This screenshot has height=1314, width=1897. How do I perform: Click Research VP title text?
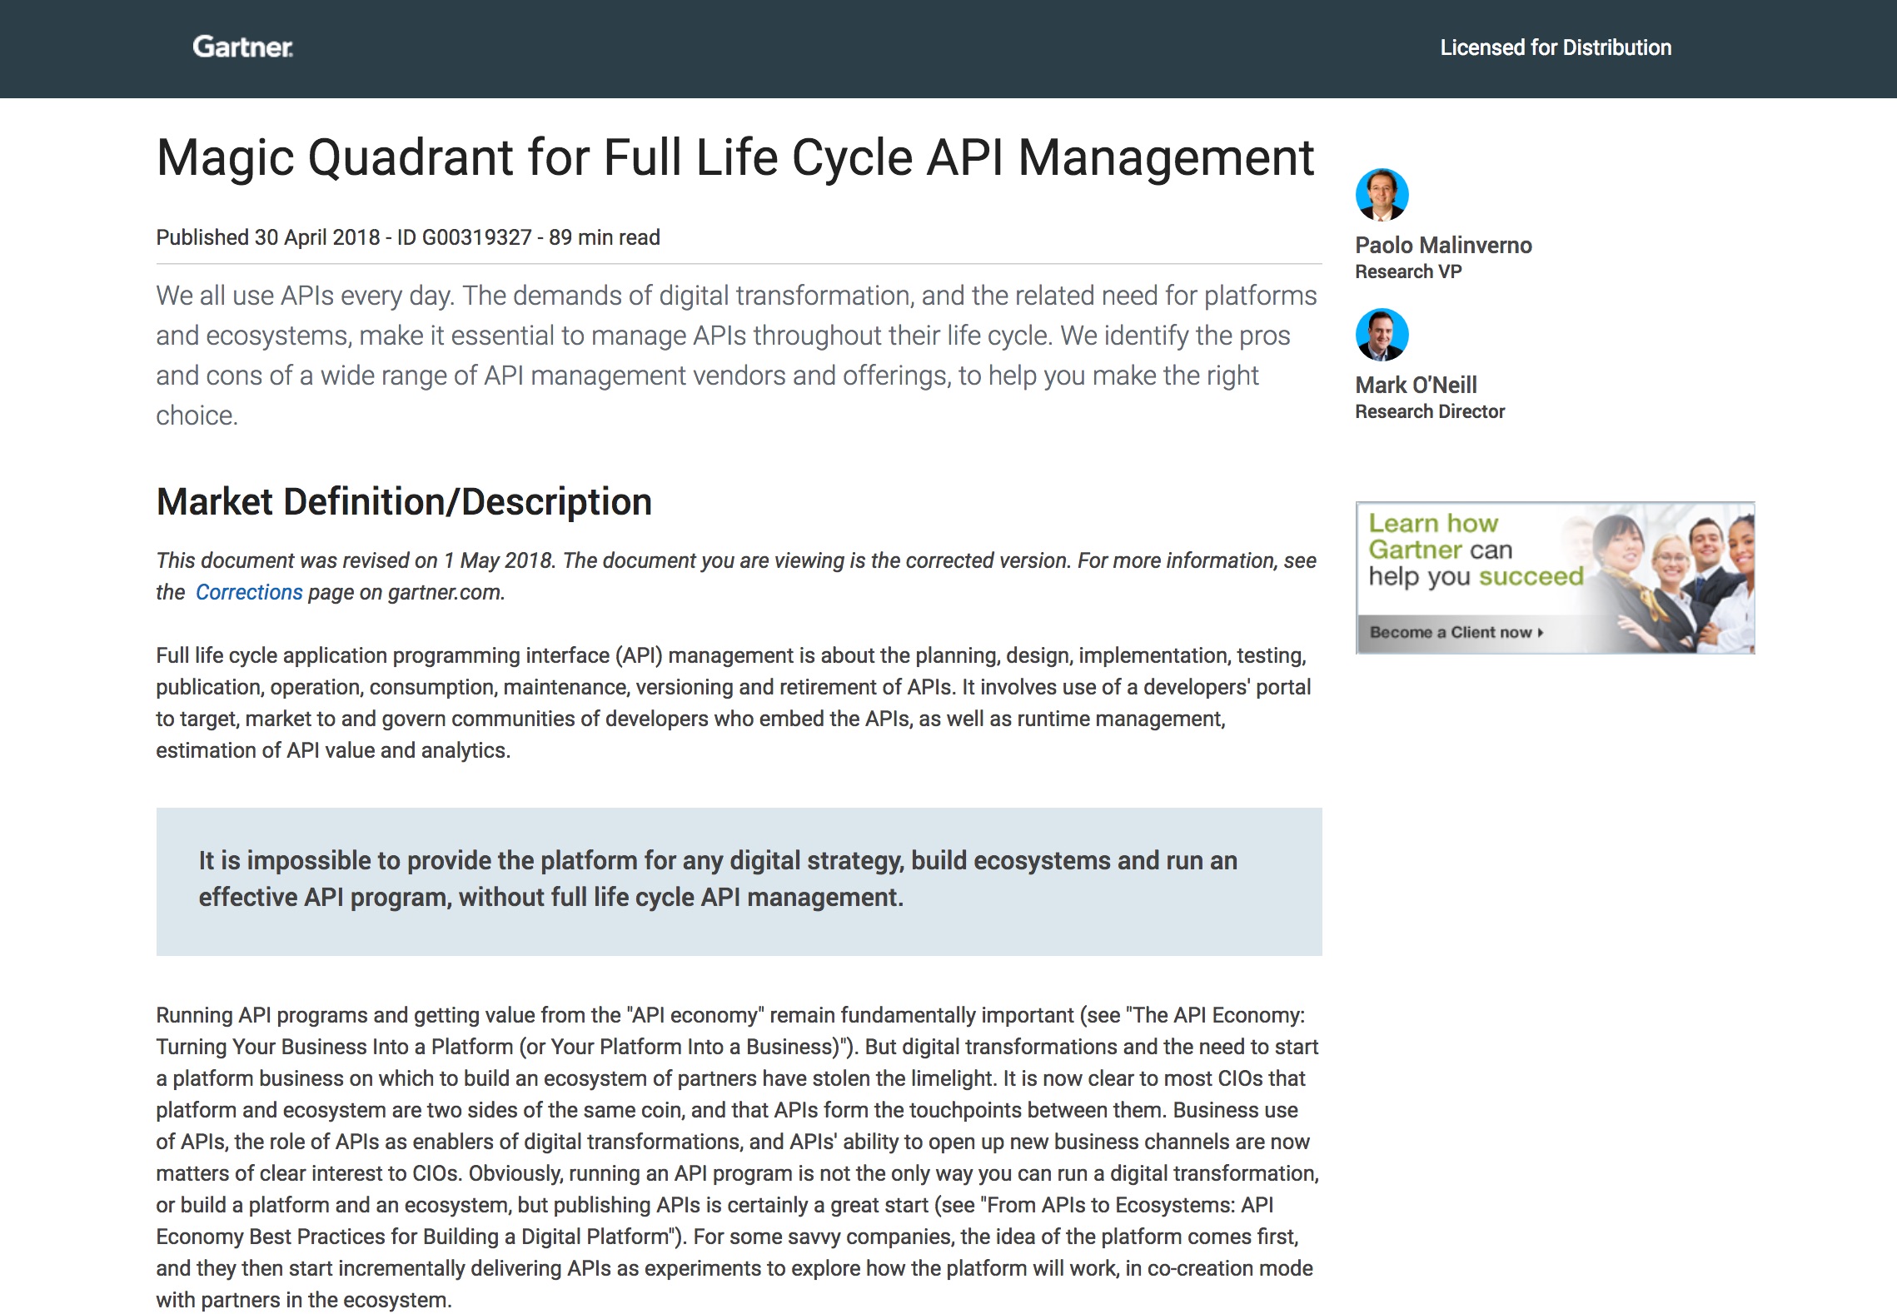(1408, 271)
